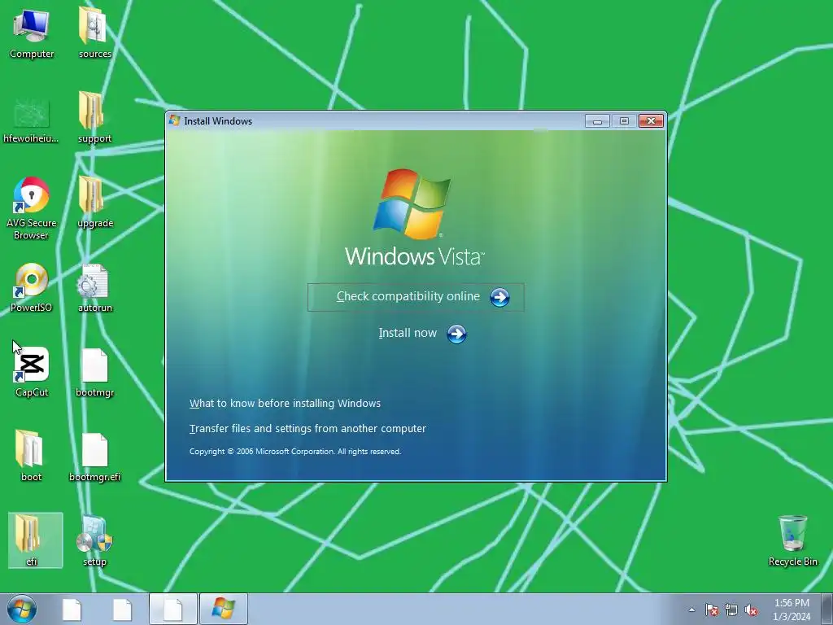Click the first blank taskbar document icon
This screenshot has height=625, width=833.
[x=72, y=610]
